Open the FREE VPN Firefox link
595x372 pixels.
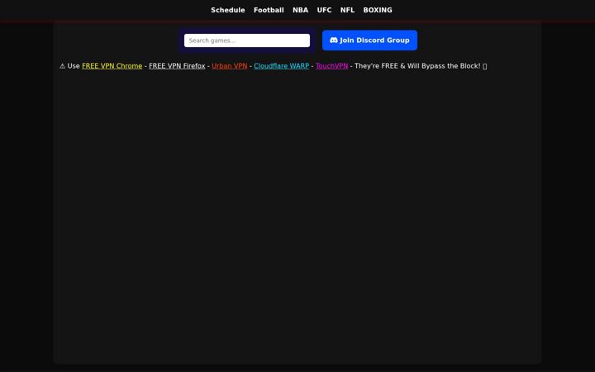177,66
